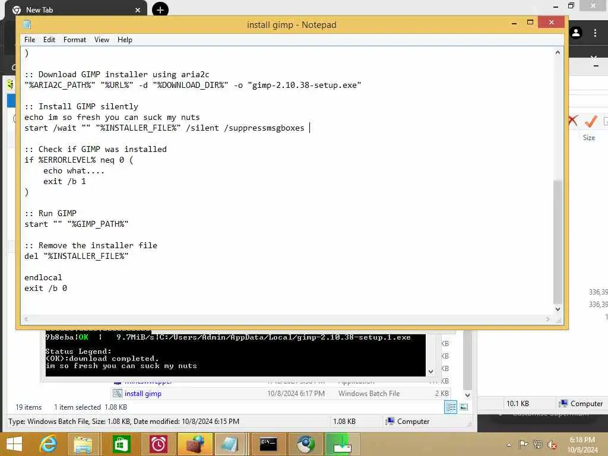608x456 pixels.
Task: Place cursor on 'echo what....' line
Action: pyautogui.click(x=73, y=170)
